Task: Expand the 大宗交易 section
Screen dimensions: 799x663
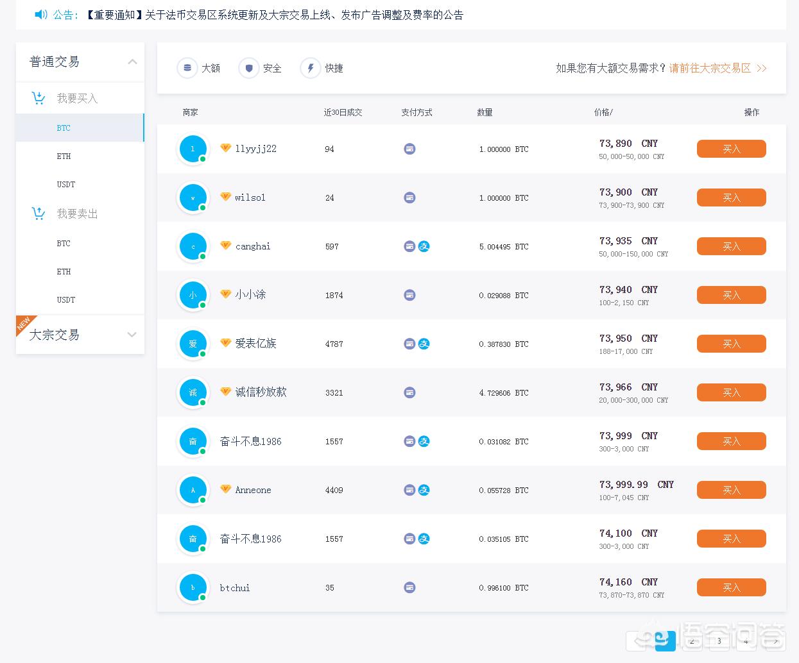Action: pyautogui.click(x=132, y=335)
